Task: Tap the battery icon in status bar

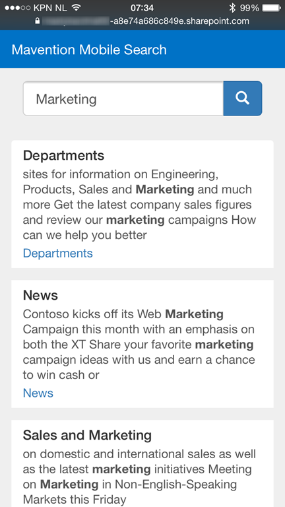Action: tap(272, 8)
